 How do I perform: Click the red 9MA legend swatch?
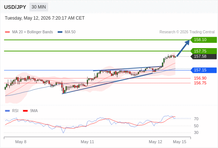pos(25,111)
